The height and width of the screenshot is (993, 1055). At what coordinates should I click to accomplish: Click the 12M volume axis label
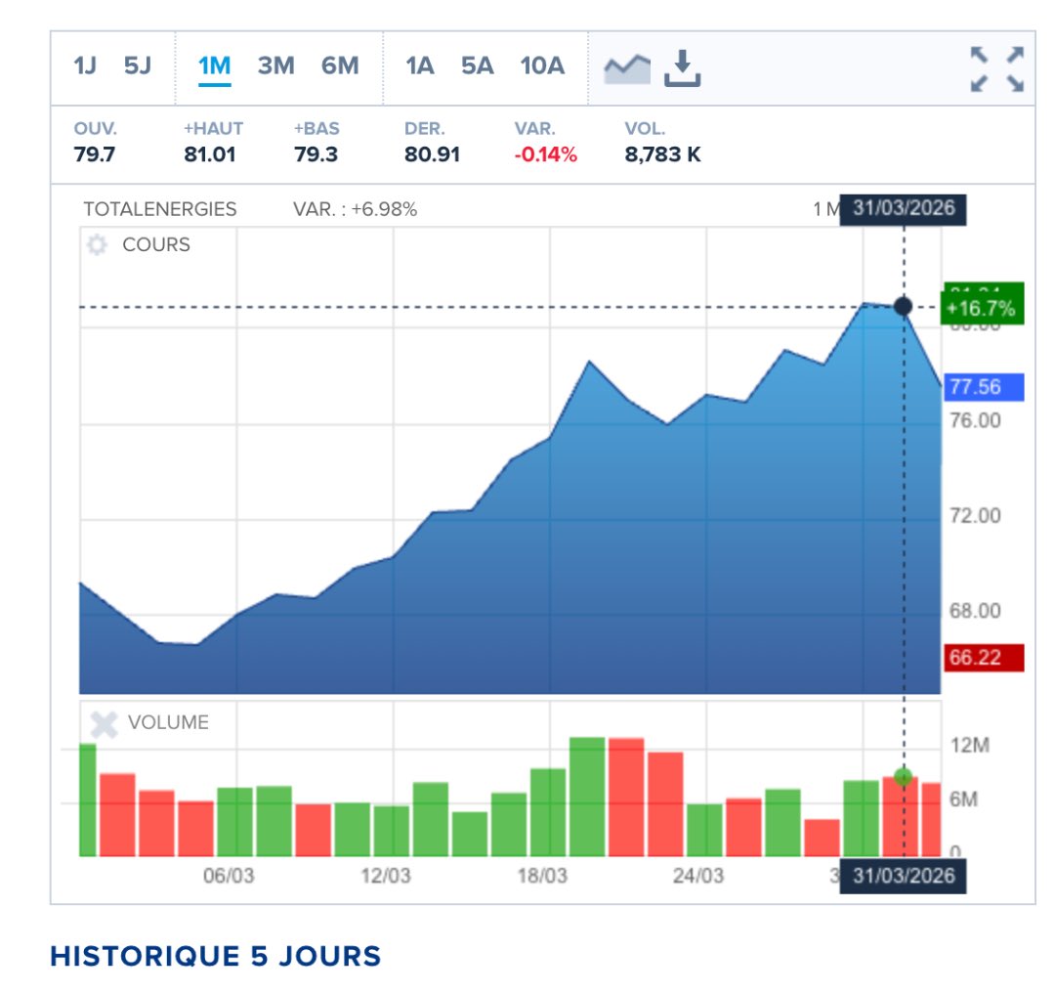pyautogui.click(x=970, y=746)
